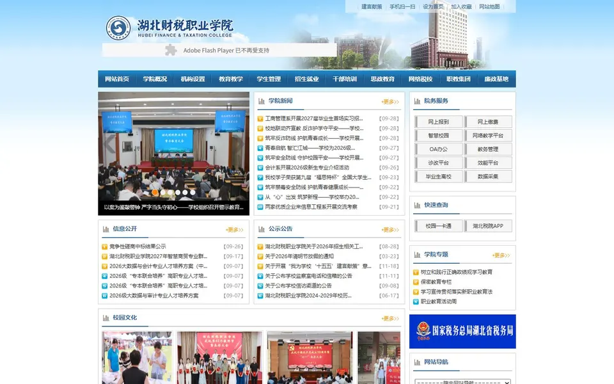Open 树立和践行正确政绩观学习教育 topic
614x384 pixels.
(457, 272)
